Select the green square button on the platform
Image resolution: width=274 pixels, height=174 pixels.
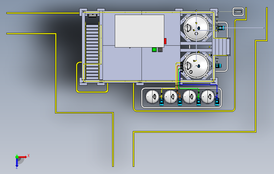154,50
